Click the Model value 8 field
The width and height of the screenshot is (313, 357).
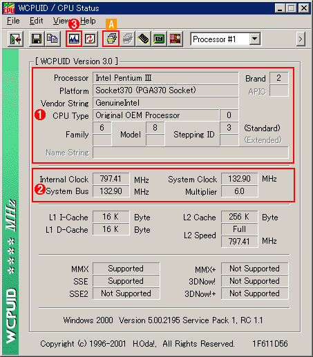point(155,128)
